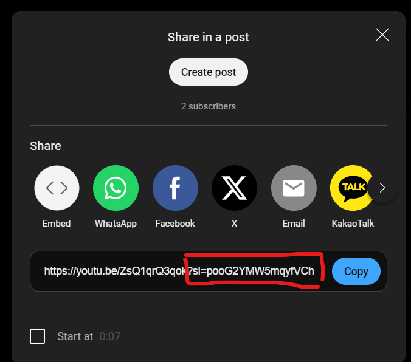
Task: Share the video via WhatsApp icon
Action: click(x=116, y=188)
